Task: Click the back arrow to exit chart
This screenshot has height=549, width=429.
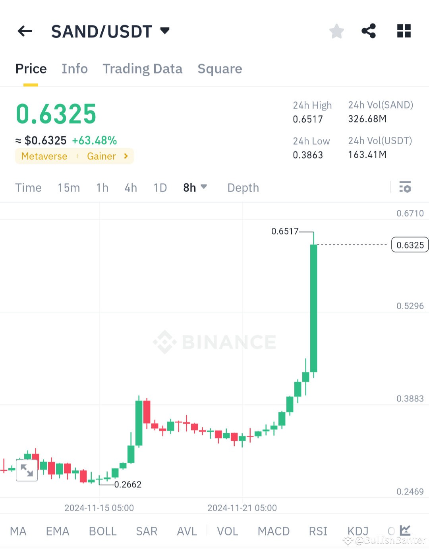Action: point(25,31)
